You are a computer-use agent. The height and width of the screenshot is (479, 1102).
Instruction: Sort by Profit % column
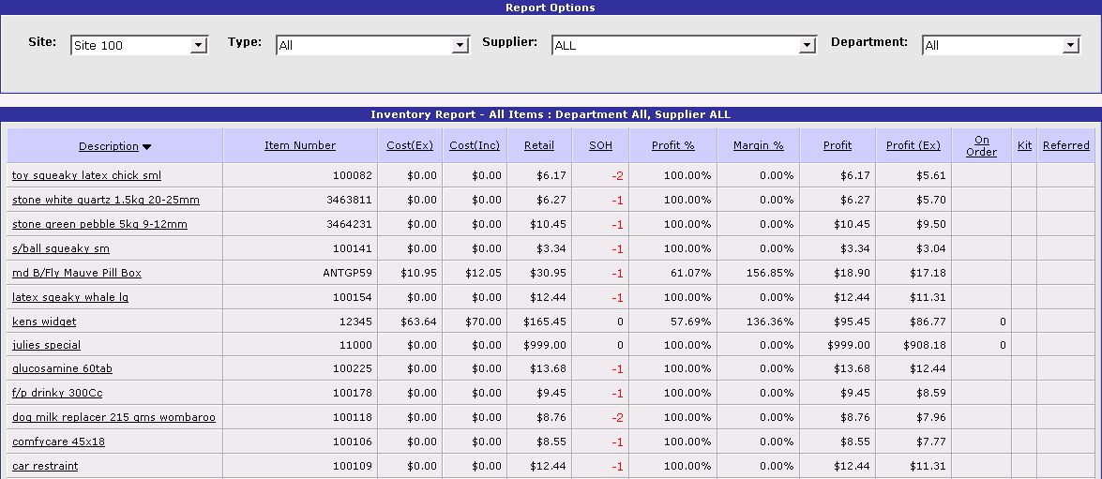click(x=672, y=145)
